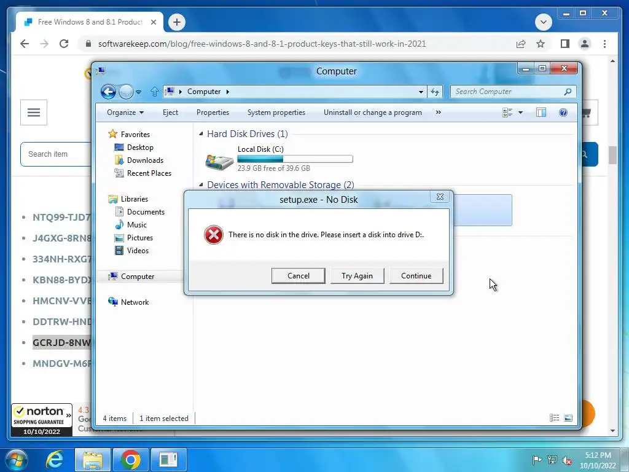Screen dimensions: 629x472
Task: Show more toolbar commands chevron
Action: pos(439,112)
